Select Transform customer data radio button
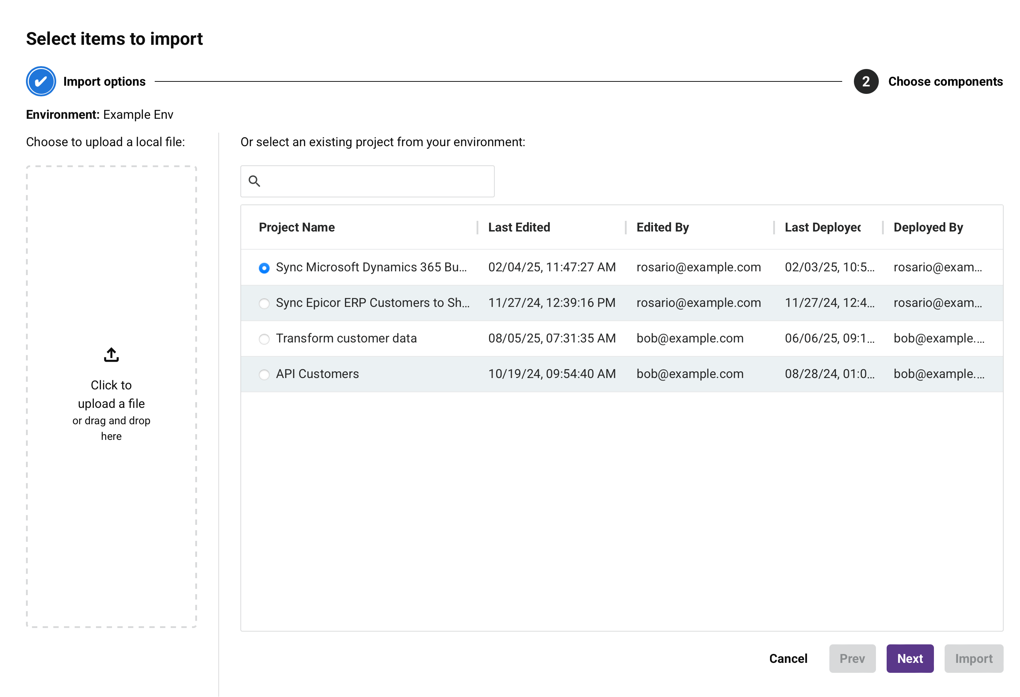The height and width of the screenshot is (697, 1020). [x=264, y=339]
